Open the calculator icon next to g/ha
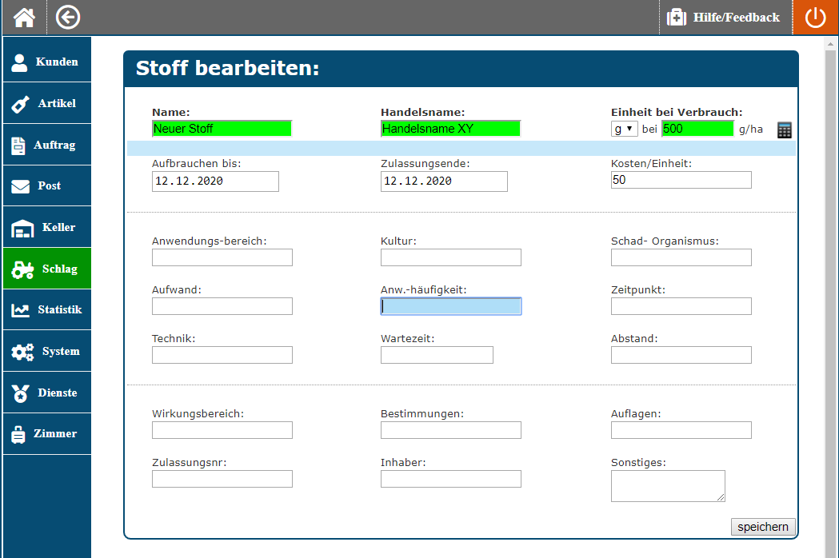Screen dimensions: 839x558 tap(785, 130)
